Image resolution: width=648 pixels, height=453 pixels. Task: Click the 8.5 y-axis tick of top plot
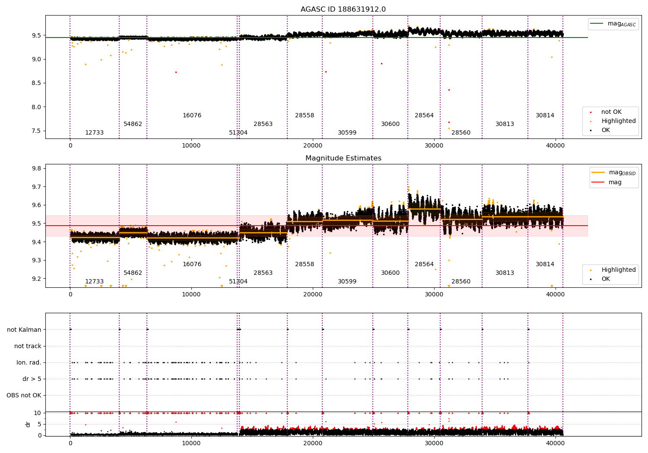pos(36,83)
